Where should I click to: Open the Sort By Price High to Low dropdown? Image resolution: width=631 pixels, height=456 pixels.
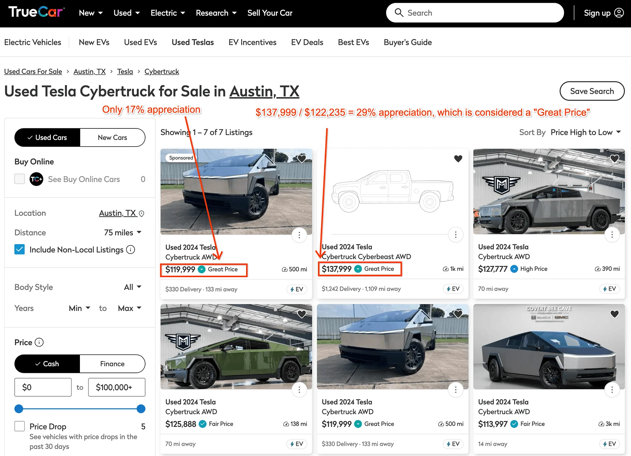[x=586, y=132]
